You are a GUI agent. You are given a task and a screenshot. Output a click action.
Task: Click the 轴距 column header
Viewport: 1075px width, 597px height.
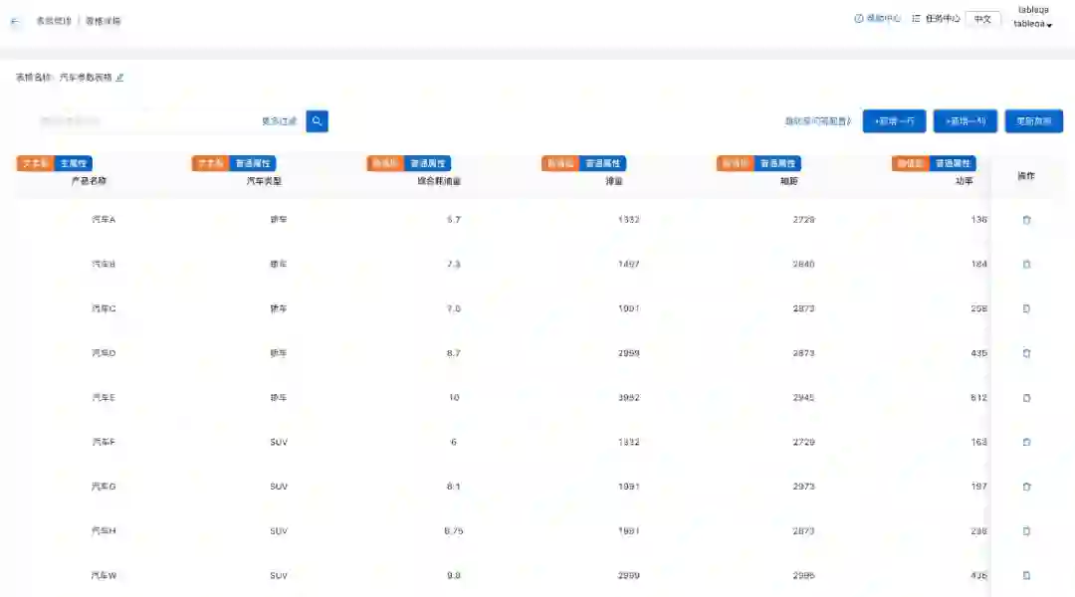(789, 182)
